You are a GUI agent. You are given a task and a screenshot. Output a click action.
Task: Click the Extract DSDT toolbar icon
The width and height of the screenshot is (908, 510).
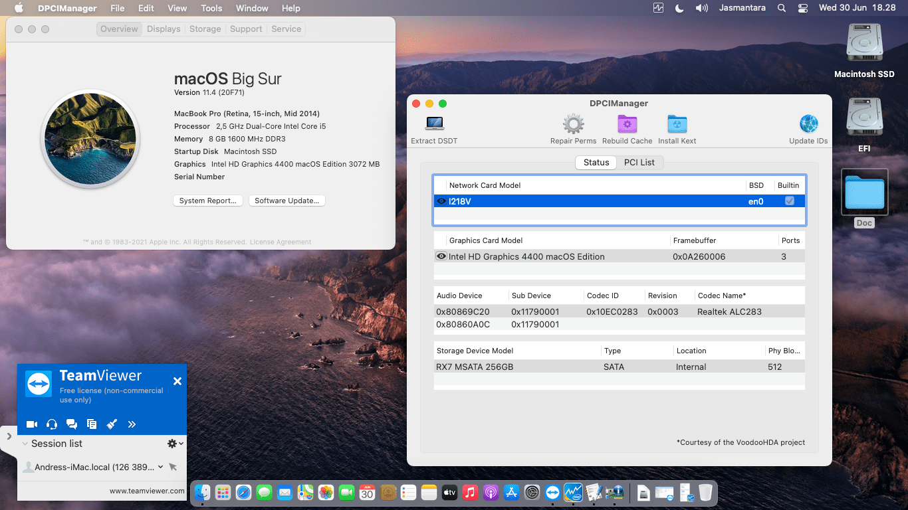tap(435, 124)
